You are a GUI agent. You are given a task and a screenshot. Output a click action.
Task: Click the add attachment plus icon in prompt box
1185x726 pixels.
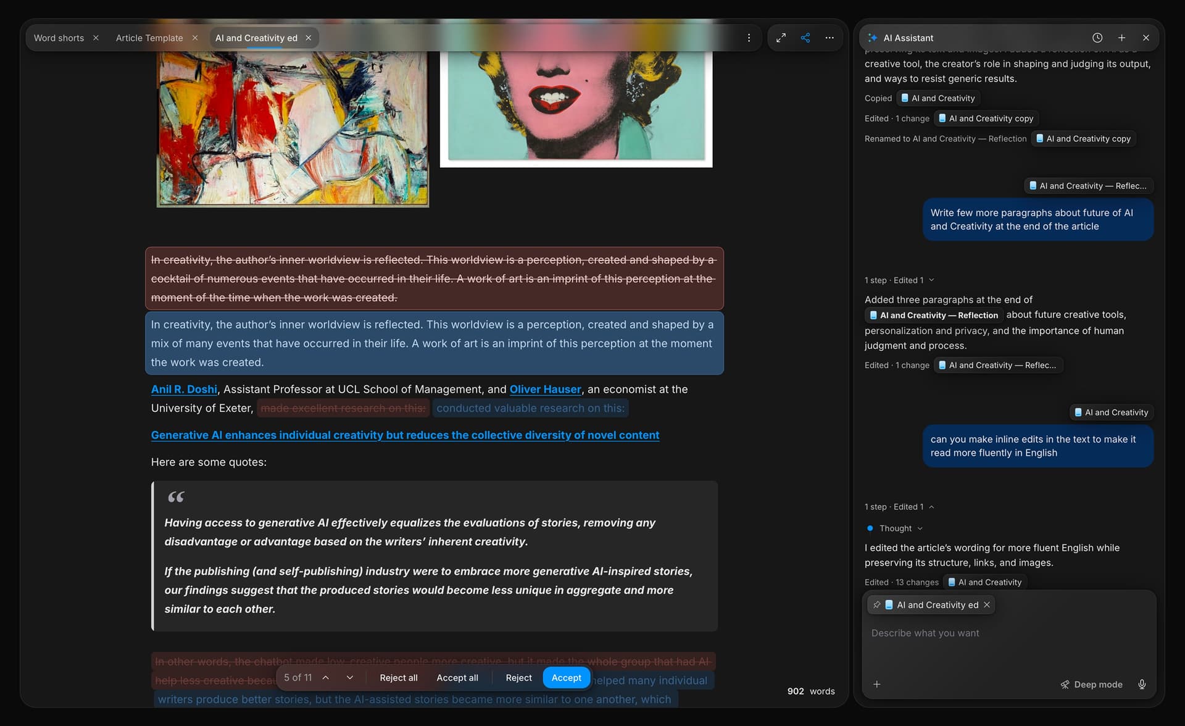click(876, 684)
